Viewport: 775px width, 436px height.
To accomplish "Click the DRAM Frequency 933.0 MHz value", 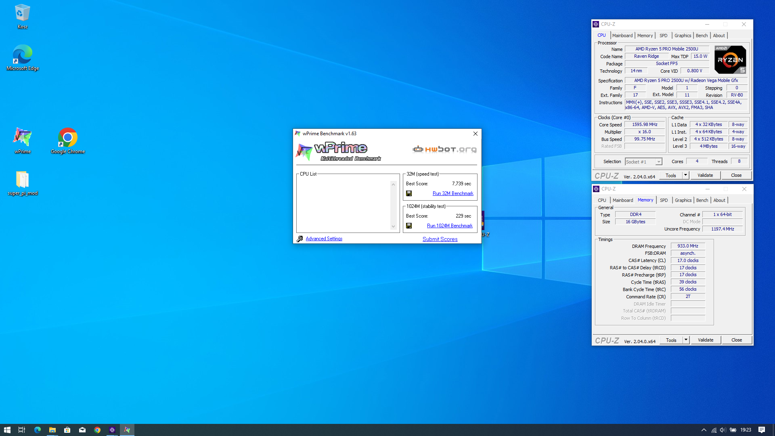I will [x=688, y=246].
